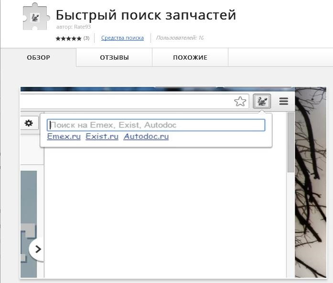Open the Chrome hamburger menu in screenshot
The height and width of the screenshot is (283, 333).
[x=283, y=101]
